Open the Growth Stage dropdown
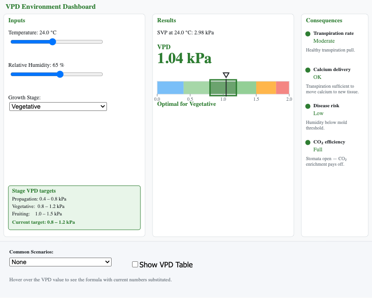The image size is (372, 298). pos(58,107)
